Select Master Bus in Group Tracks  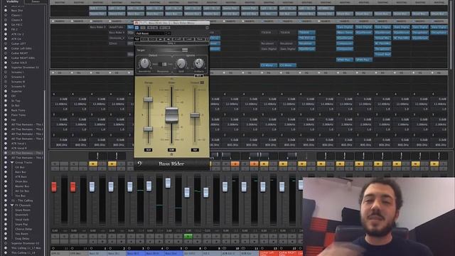(22, 186)
